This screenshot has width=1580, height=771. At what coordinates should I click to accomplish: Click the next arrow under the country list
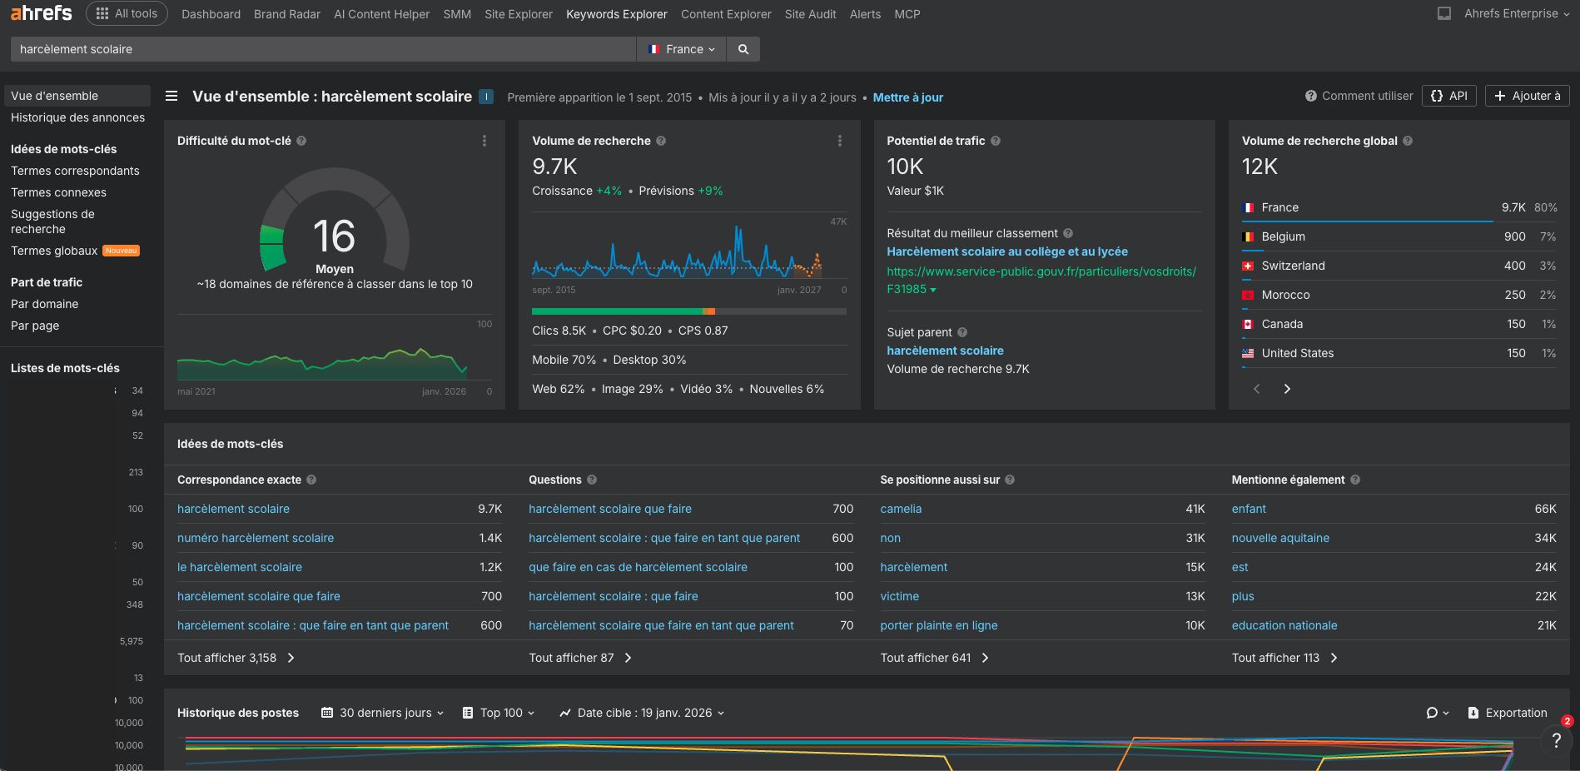tap(1287, 389)
